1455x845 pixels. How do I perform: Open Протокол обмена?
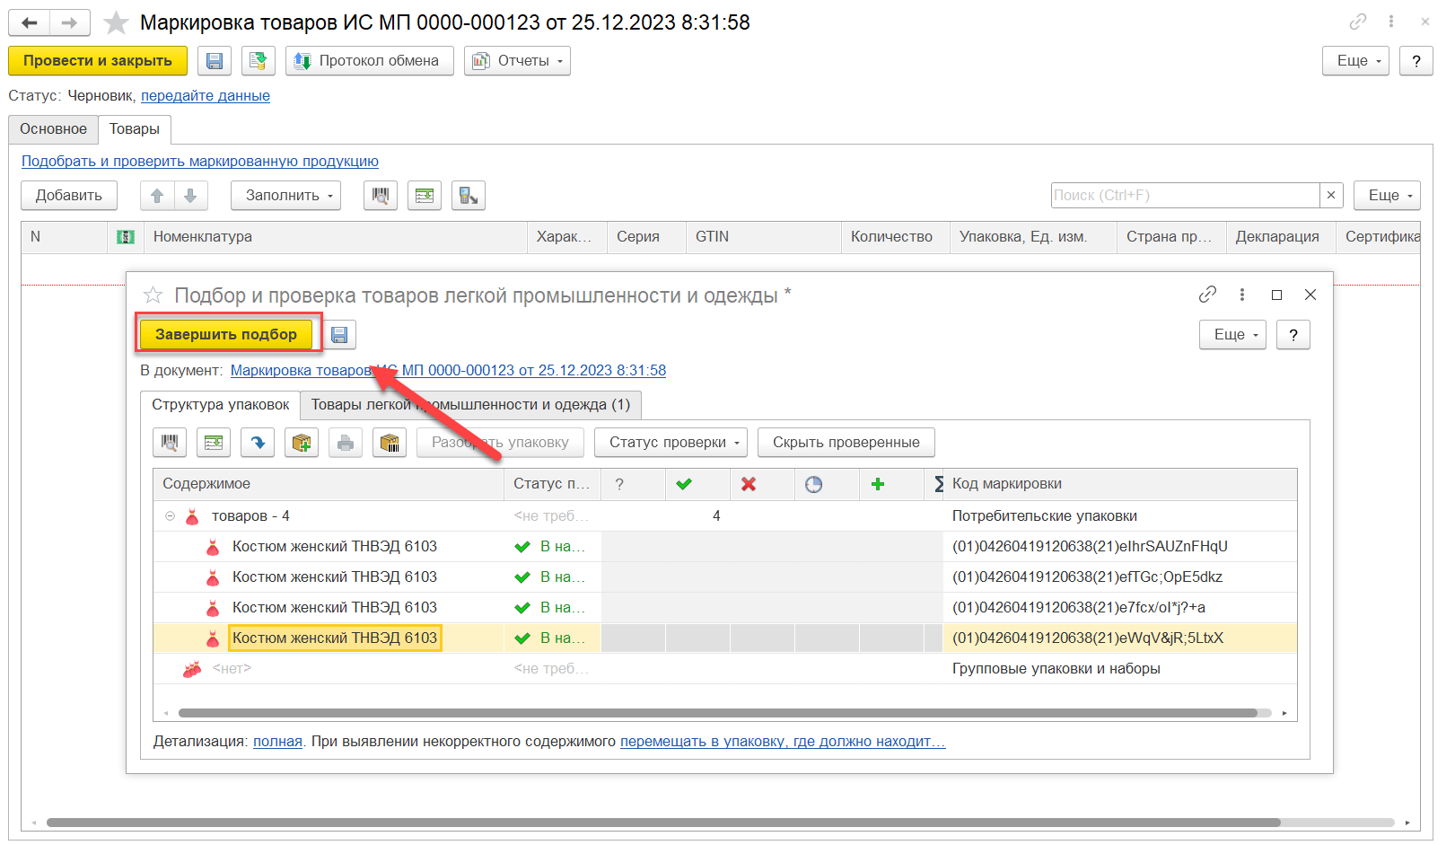coord(370,61)
